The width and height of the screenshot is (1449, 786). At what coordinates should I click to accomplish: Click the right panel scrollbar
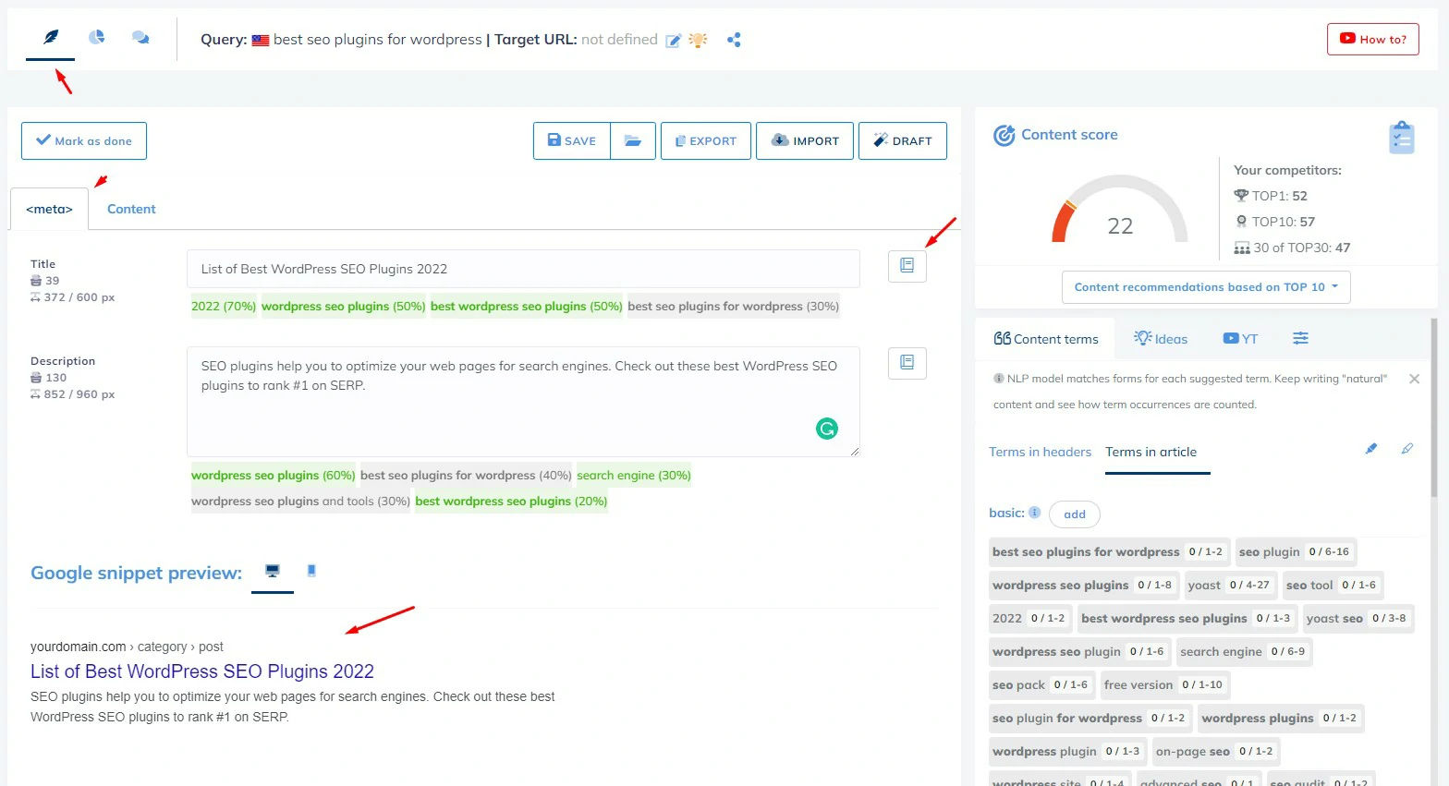[1433, 406]
